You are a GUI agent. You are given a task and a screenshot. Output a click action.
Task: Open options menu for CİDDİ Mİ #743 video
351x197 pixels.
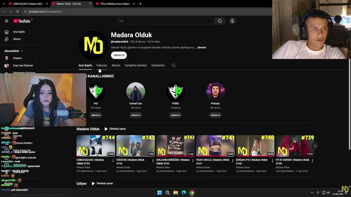(x=153, y=161)
